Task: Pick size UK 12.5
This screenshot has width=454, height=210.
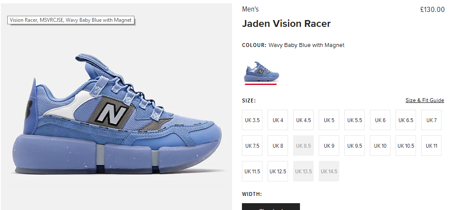Action: click(x=278, y=171)
